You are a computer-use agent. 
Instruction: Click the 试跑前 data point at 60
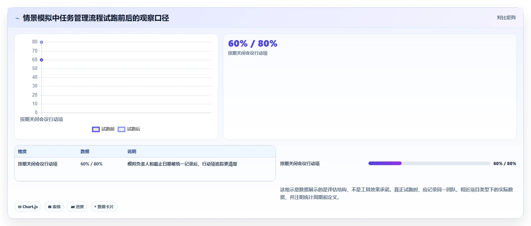point(41,60)
